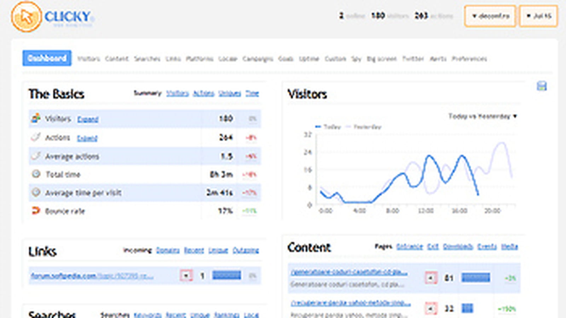Click Expand link in the Visitors row
Viewport: 566px width, 318px height.
88,119
